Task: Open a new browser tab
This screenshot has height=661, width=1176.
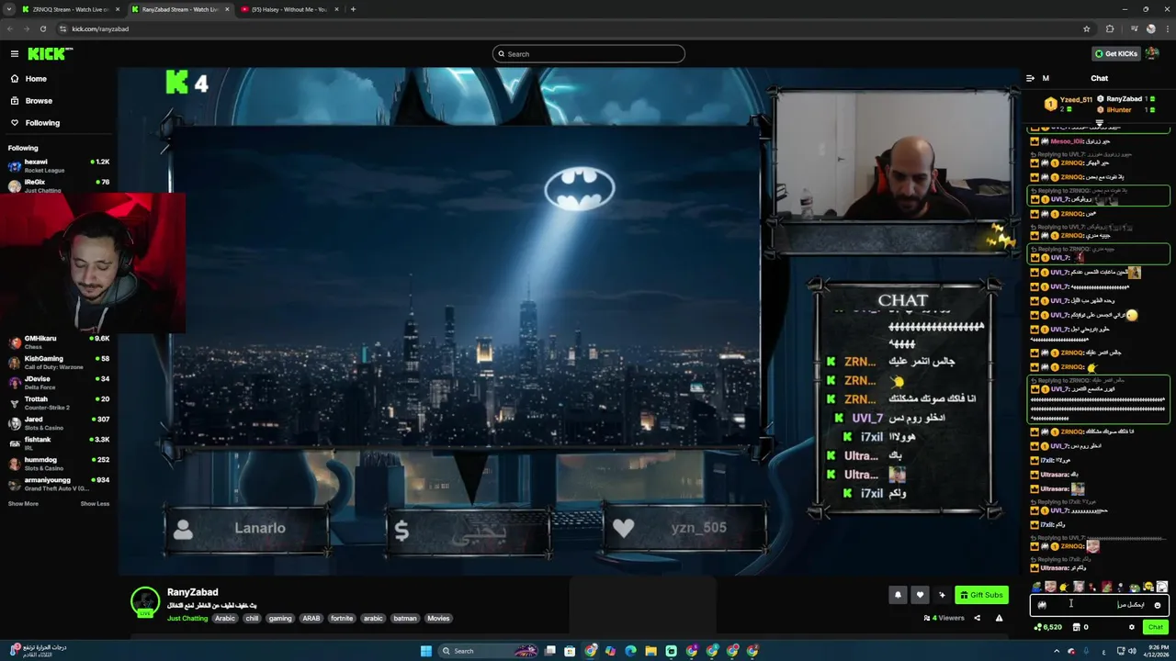Action: point(353,9)
